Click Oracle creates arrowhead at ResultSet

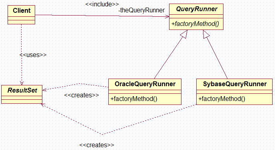[x=44, y=90]
